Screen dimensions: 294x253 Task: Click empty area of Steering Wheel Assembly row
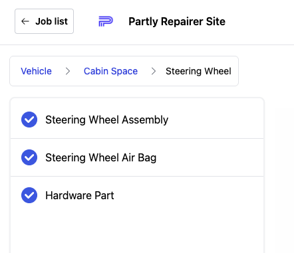[215, 120]
